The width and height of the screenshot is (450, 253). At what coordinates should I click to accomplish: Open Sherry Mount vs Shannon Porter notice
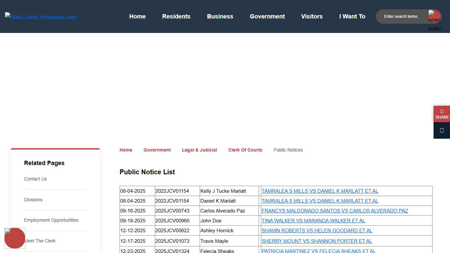click(x=317, y=241)
